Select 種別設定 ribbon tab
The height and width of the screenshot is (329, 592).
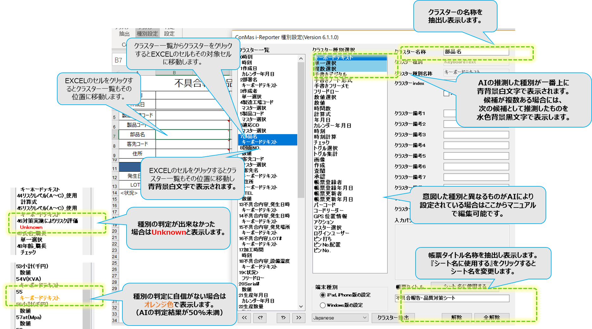click(147, 34)
